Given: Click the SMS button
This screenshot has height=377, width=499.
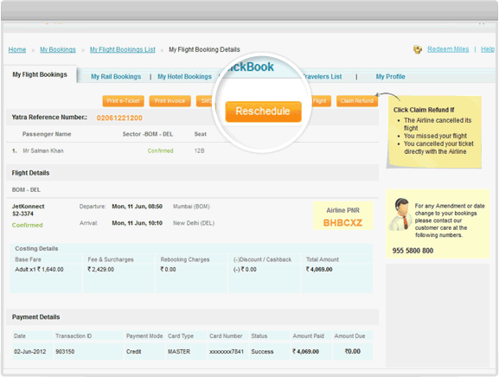Looking at the screenshot, I should point(206,101).
